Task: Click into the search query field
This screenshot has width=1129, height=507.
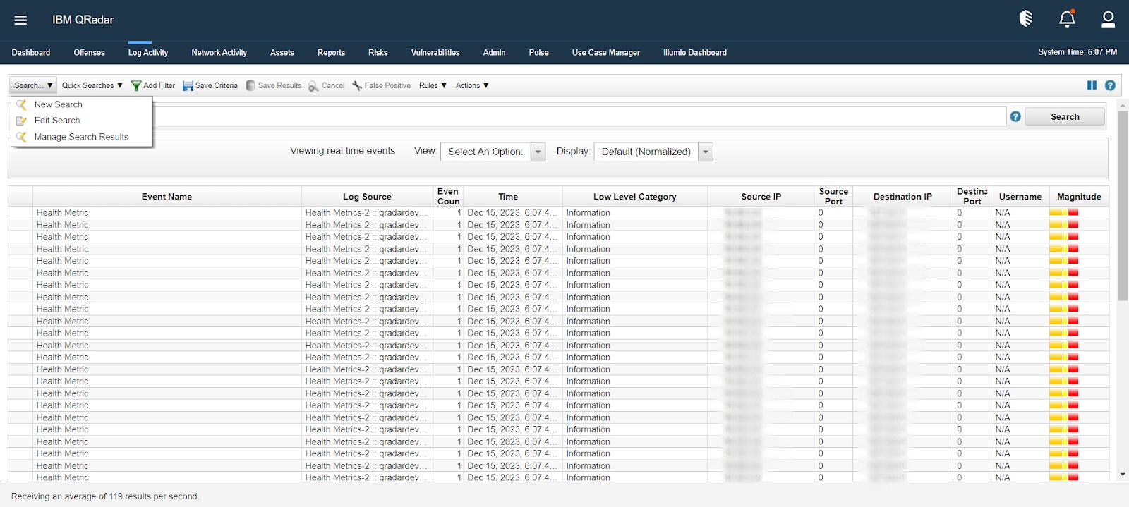Action: click(579, 116)
